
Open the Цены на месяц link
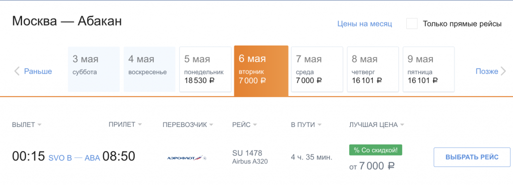(365, 24)
